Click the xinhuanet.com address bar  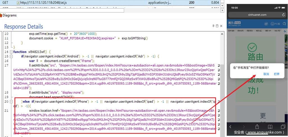click(257, 15)
